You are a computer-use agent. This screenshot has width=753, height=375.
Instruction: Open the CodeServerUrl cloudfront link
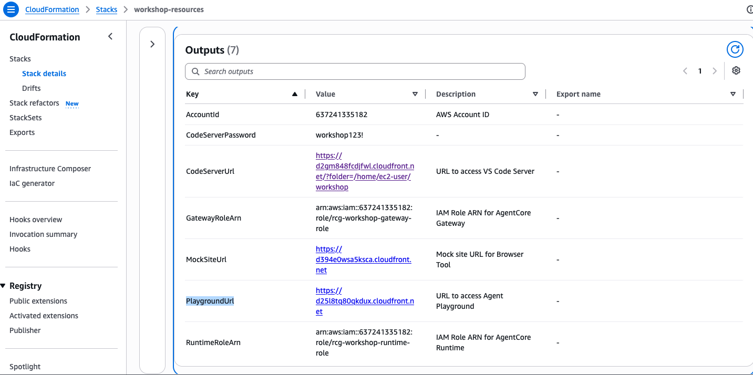pos(365,171)
